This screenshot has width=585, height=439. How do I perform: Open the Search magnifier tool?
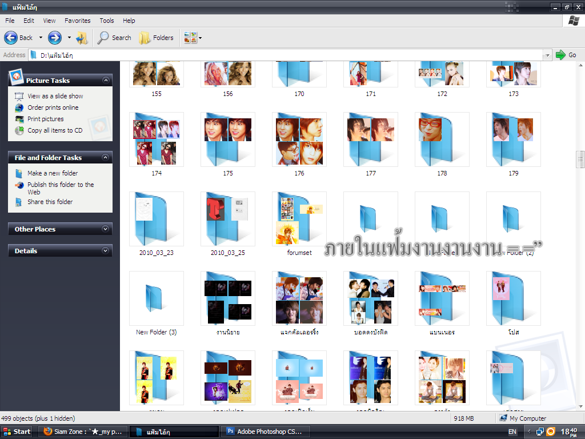tap(114, 38)
